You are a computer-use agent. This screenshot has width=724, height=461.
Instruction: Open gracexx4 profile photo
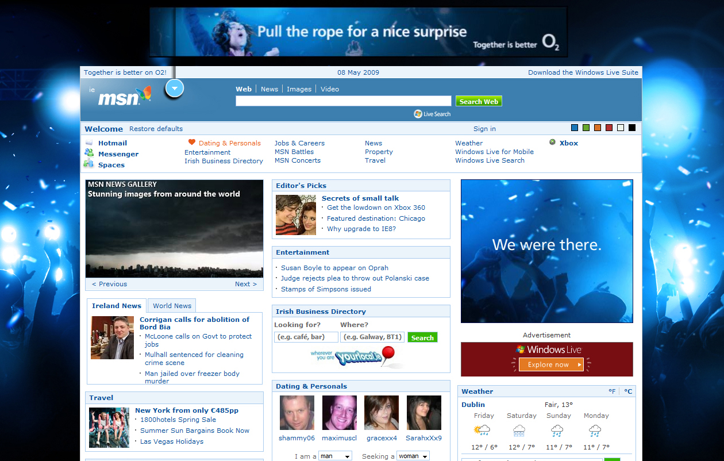point(382,413)
